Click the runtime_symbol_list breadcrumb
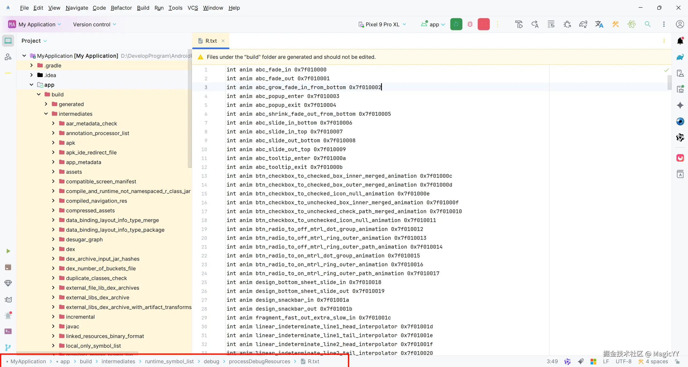Viewport: 688px width, 367px height. (x=169, y=361)
